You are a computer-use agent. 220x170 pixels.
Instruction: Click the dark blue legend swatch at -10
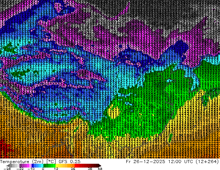pyautogui.click(x=33, y=165)
